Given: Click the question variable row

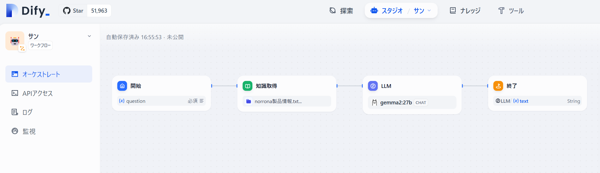Looking at the screenshot, I should pyautogui.click(x=161, y=101).
